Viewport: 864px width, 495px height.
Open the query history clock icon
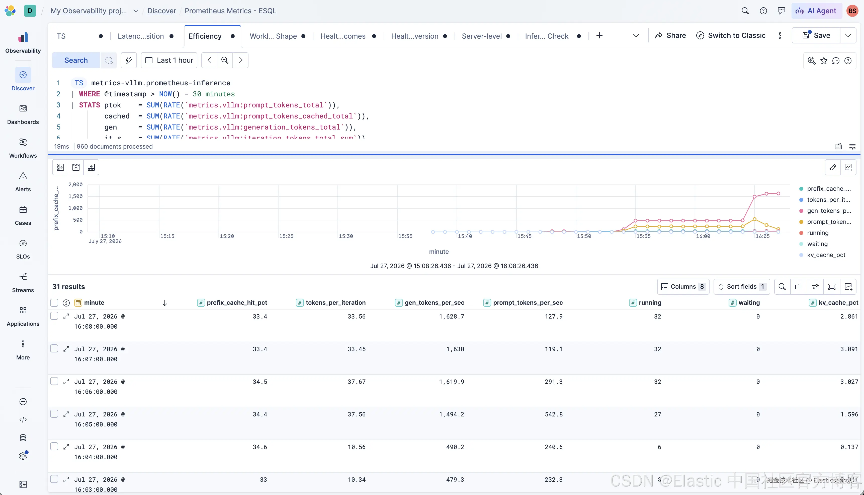coord(836,60)
